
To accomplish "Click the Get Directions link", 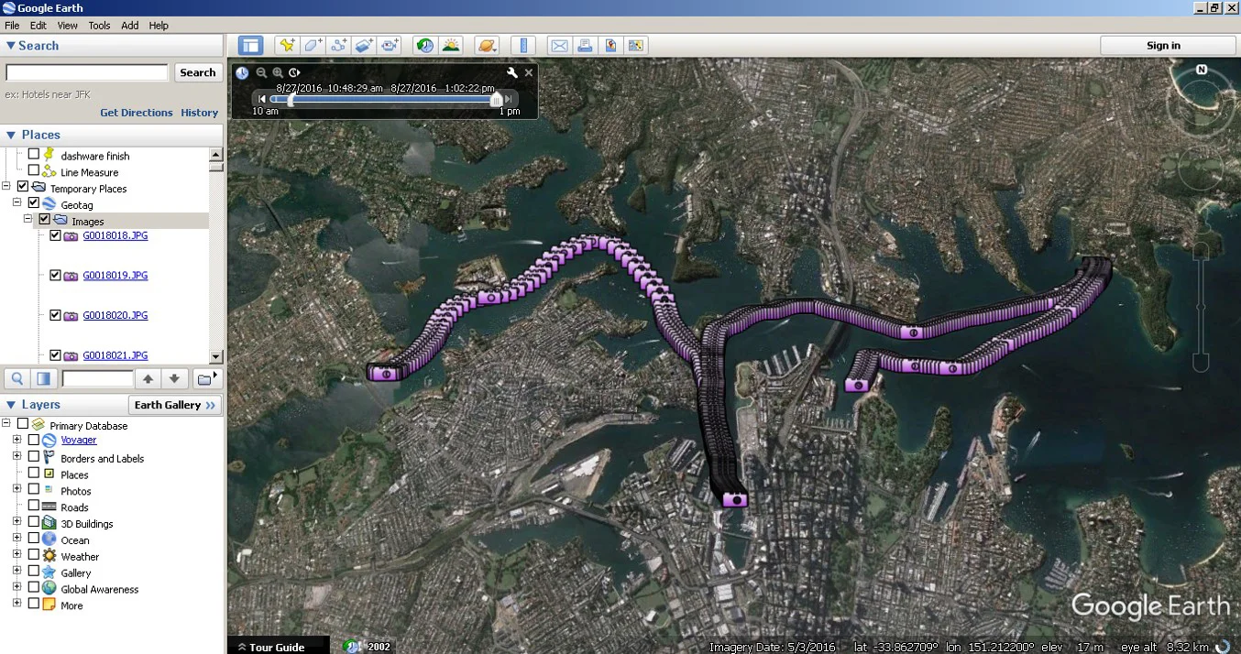I will pos(137,113).
